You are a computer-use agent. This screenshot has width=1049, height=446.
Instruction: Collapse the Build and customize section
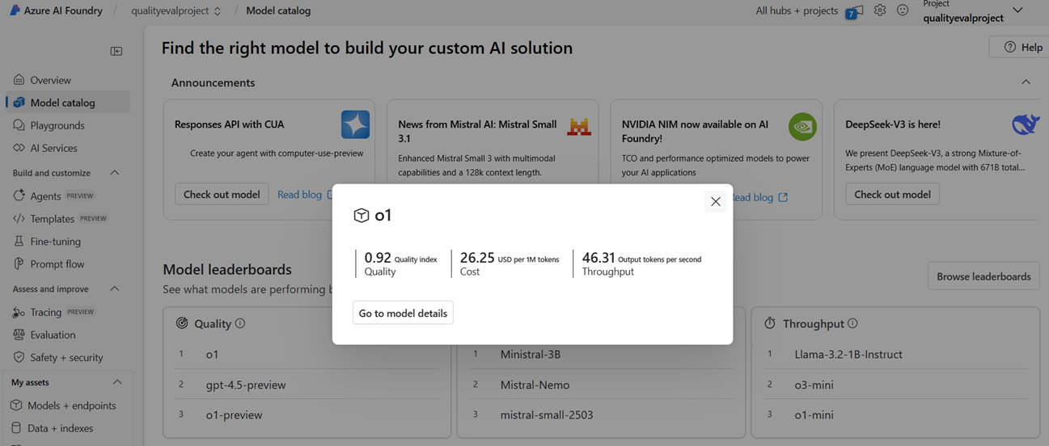tap(114, 173)
